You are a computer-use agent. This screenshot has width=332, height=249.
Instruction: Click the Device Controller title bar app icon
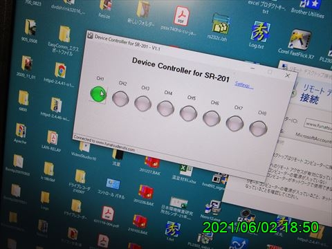(x=90, y=35)
